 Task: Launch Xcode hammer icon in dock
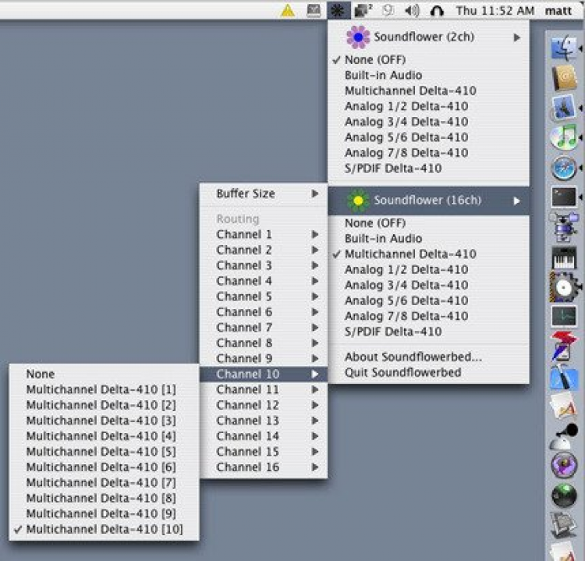(x=564, y=377)
